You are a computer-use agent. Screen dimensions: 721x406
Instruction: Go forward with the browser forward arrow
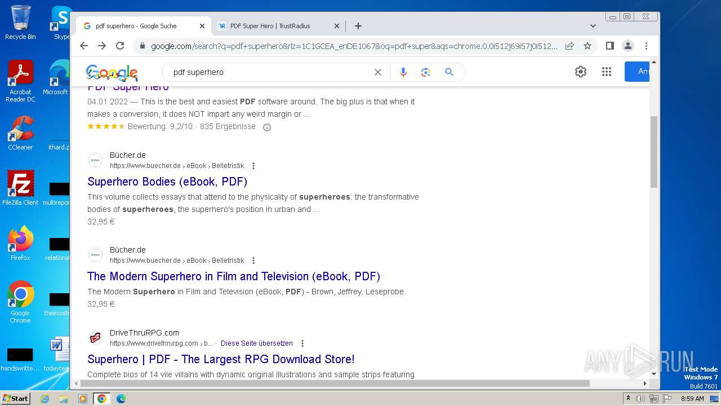pos(102,46)
